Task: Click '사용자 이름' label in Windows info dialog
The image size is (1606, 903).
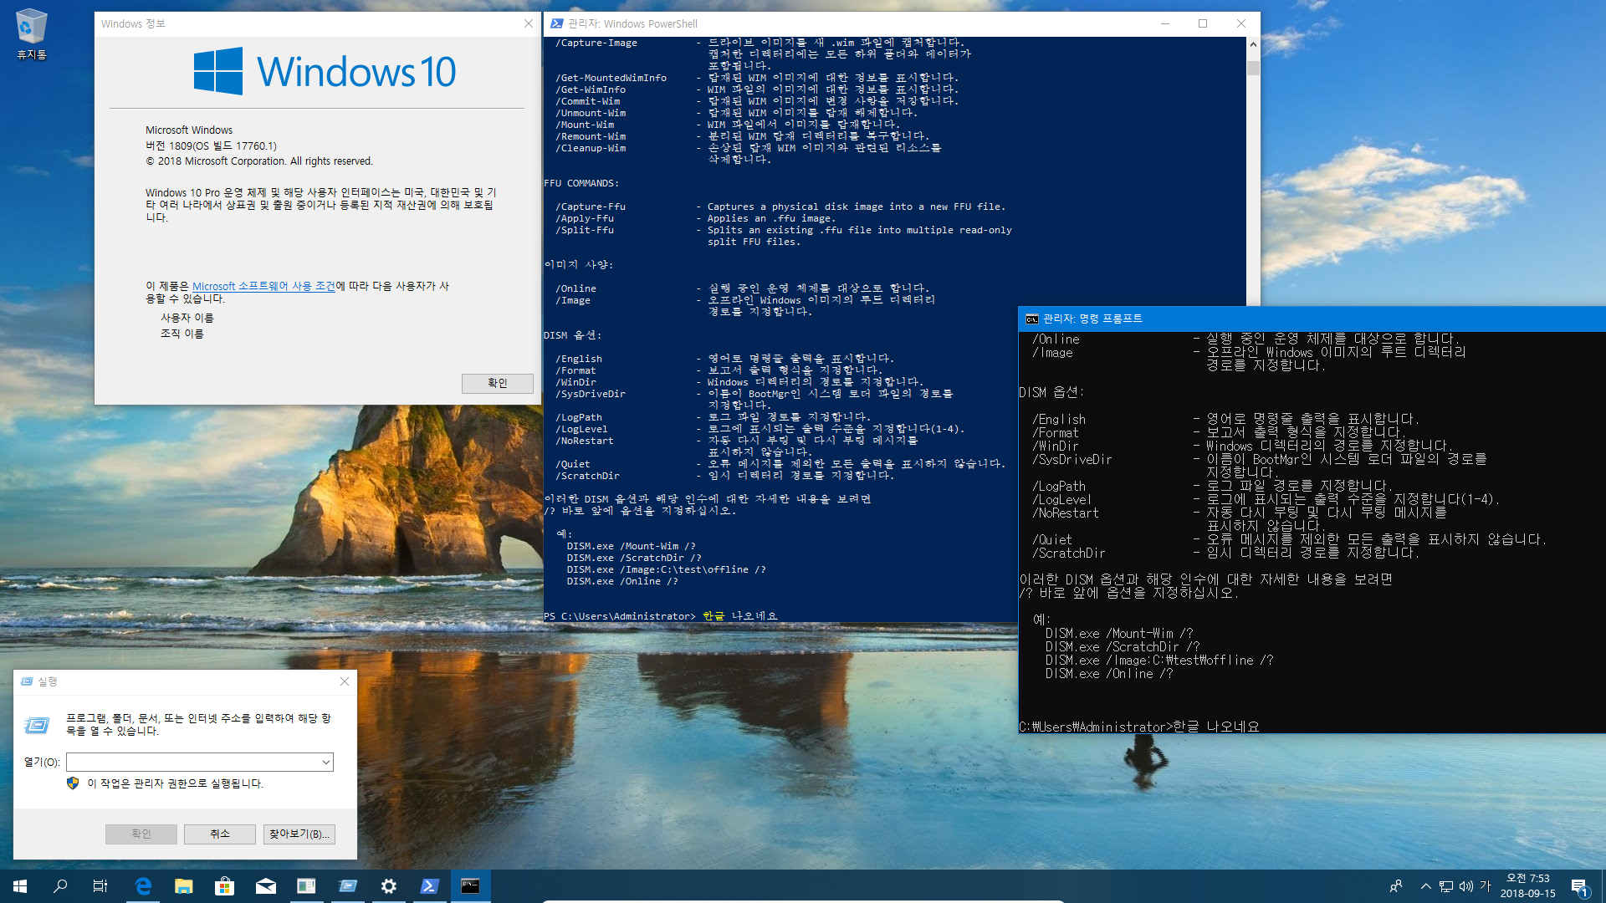Action: pos(187,318)
